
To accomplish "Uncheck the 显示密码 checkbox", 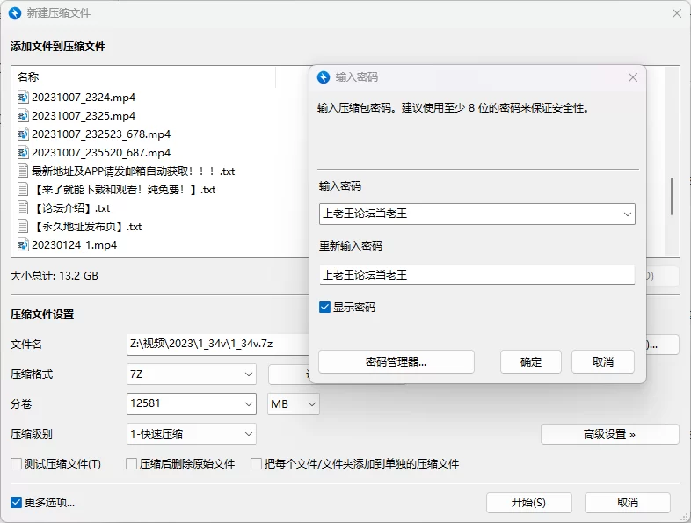I will 325,308.
